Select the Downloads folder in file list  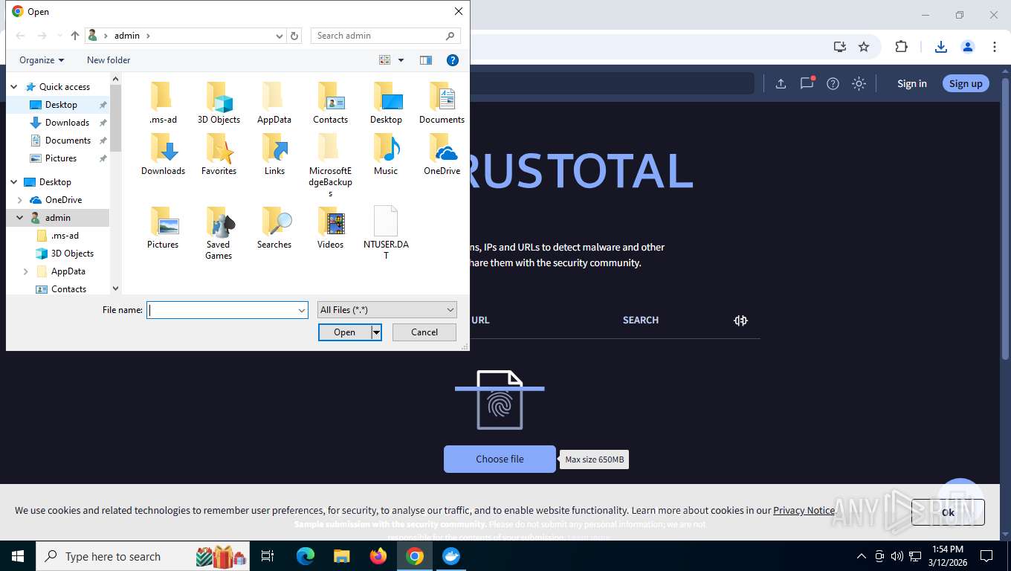163,155
